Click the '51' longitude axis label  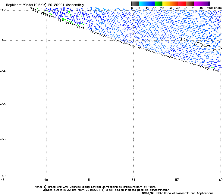click(x=90, y=180)
